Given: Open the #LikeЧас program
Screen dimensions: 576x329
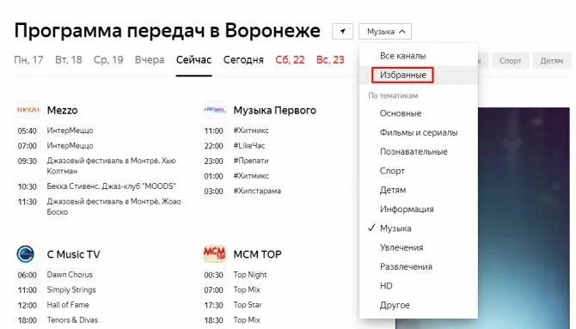Looking at the screenshot, I should tap(249, 146).
